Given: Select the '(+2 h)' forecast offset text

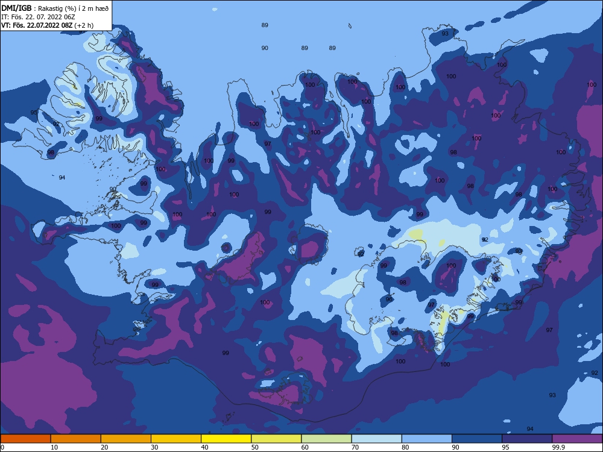Looking at the screenshot, I should 84,25.
